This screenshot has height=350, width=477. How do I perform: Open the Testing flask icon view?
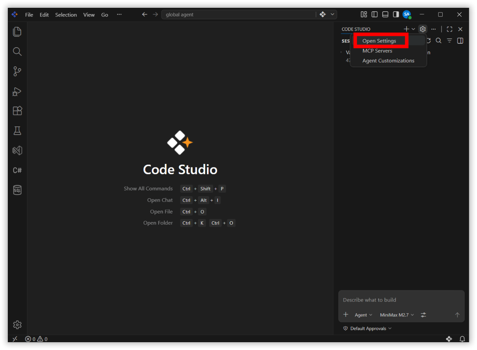coord(17,131)
